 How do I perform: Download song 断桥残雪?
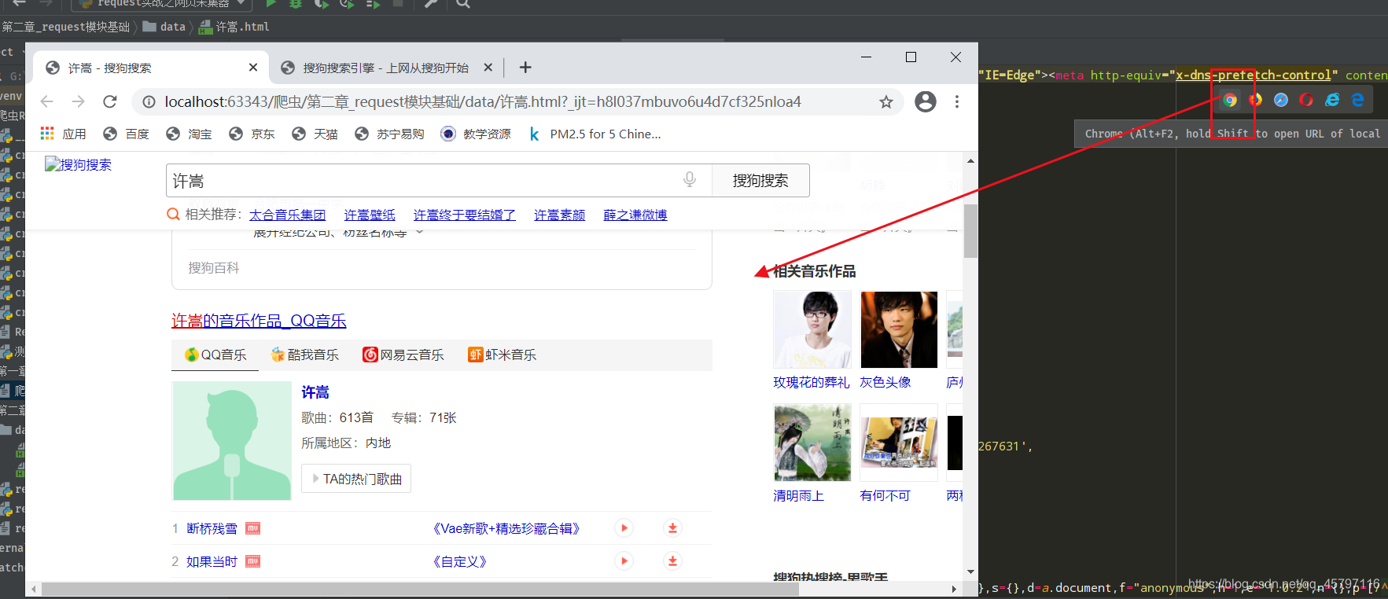pos(672,528)
